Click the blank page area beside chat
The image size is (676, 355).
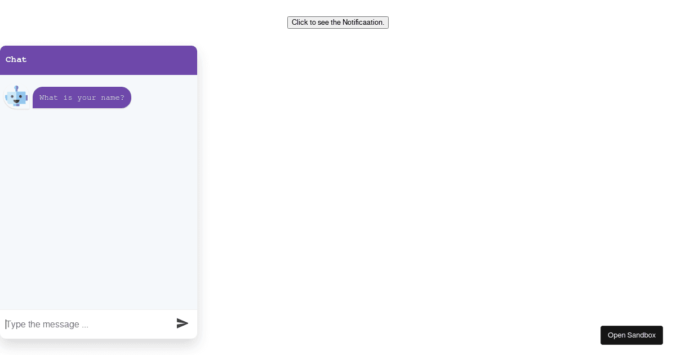[x=422, y=186]
